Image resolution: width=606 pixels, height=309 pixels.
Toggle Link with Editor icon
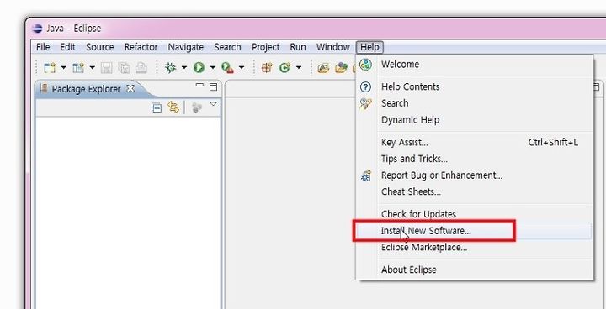click(173, 107)
